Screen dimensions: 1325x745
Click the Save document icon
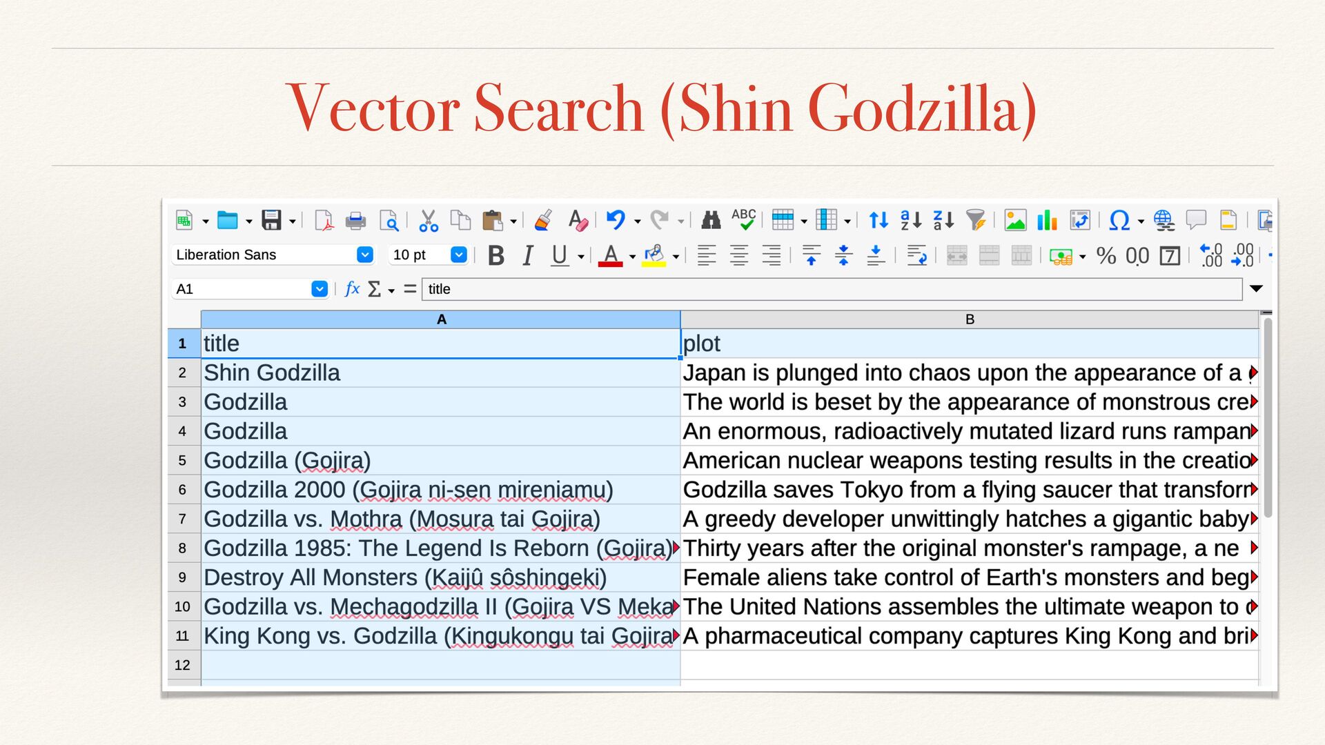click(x=271, y=220)
